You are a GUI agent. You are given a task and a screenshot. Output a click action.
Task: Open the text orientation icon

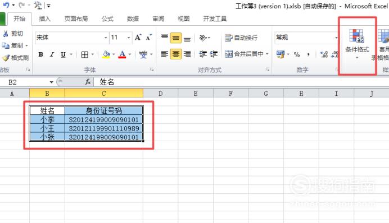[x=203, y=38]
